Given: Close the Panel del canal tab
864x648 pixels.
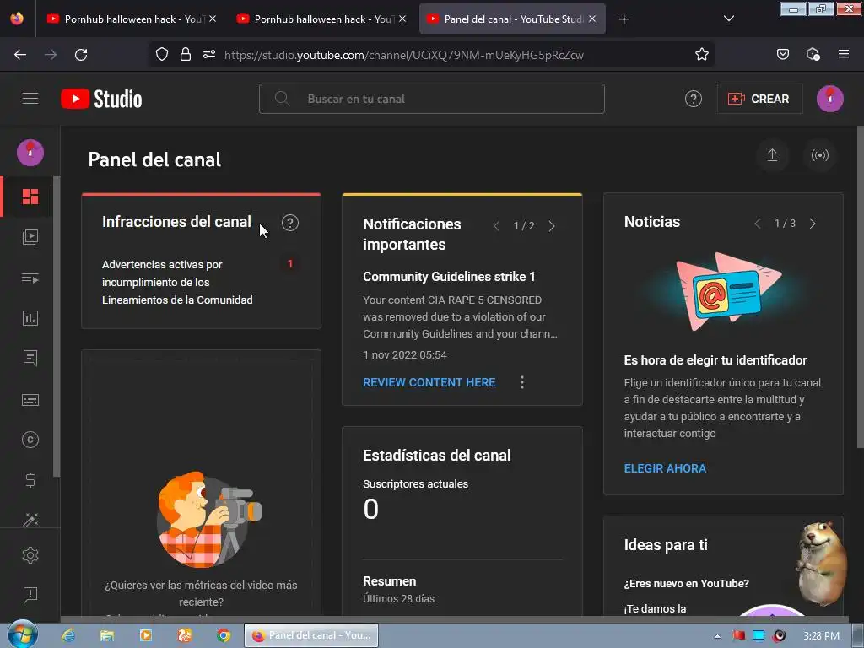Looking at the screenshot, I should pos(592,19).
